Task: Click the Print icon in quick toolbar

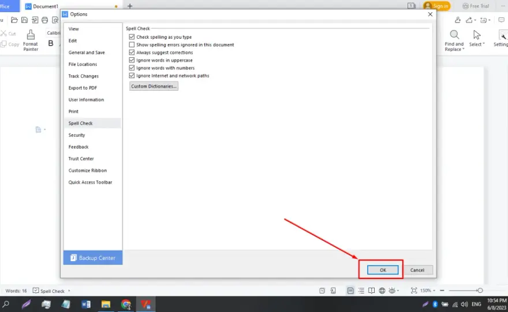Action: [x=44, y=20]
